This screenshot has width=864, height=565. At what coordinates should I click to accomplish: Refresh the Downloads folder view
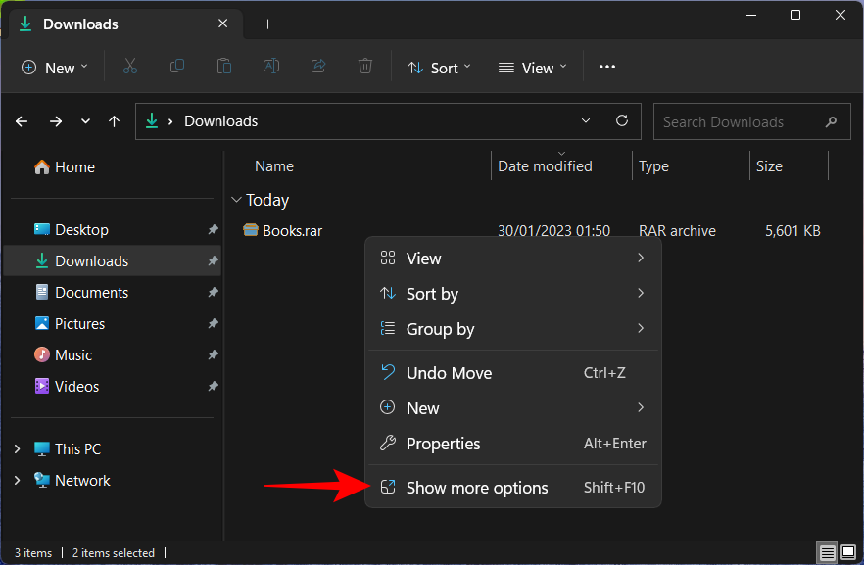coord(621,121)
